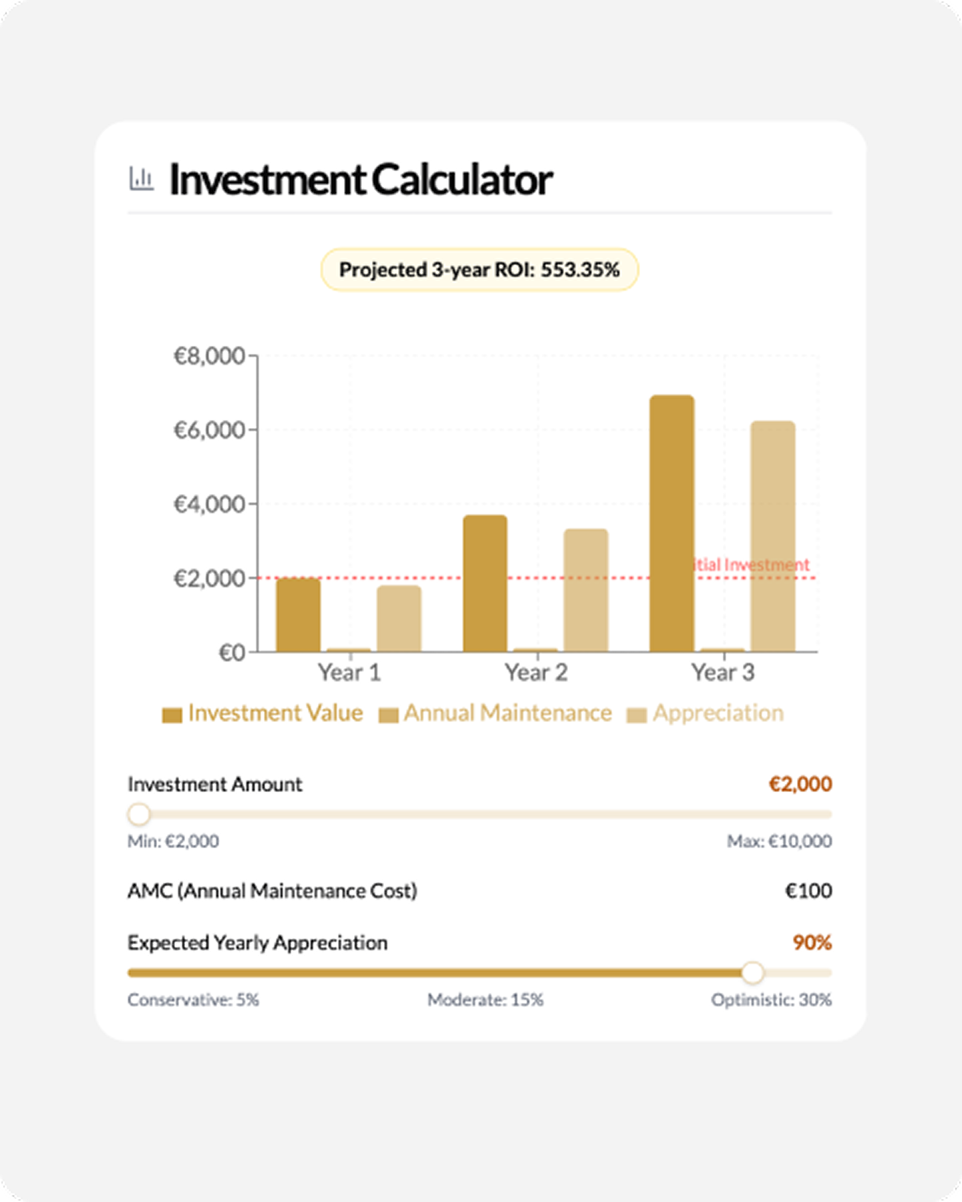Click the Optimistic: 30% slider marker
962x1202 pixels.
(x=771, y=1000)
